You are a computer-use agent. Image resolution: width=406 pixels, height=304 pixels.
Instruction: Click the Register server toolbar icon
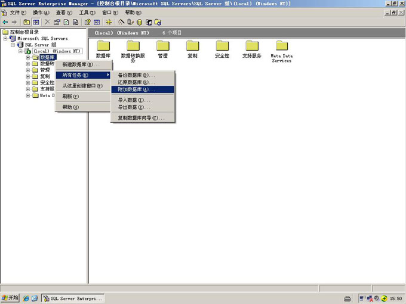(130, 22)
